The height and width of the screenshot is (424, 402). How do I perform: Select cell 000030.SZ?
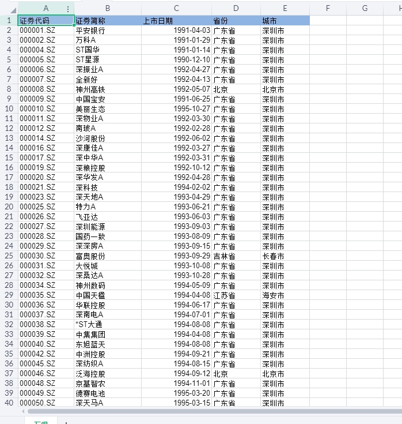pos(46,256)
